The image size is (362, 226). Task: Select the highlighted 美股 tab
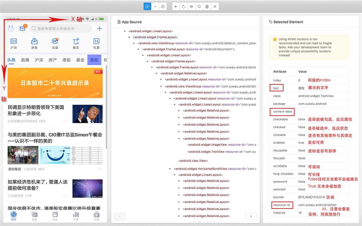click(94, 60)
